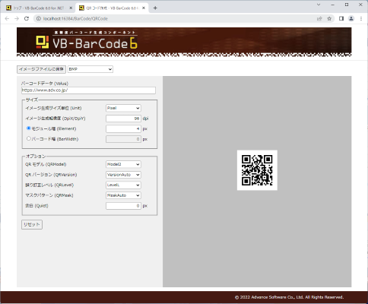Screen dimensions: 368x304
Task: Open the browser side panel icon
Action: point(341,18)
